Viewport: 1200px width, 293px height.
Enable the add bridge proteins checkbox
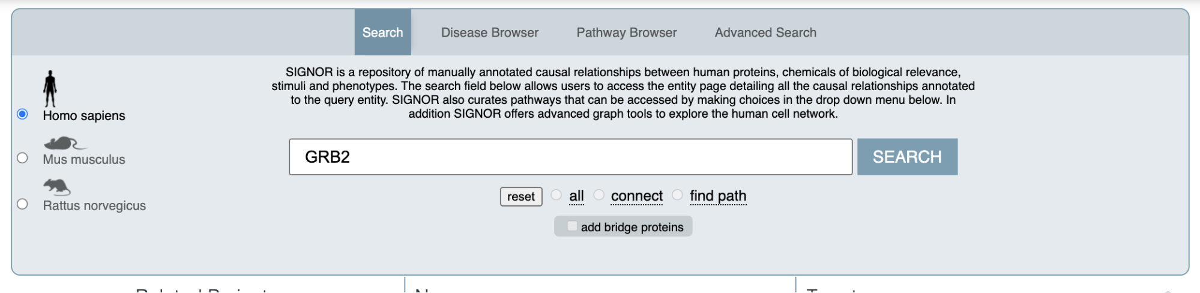tap(572, 226)
